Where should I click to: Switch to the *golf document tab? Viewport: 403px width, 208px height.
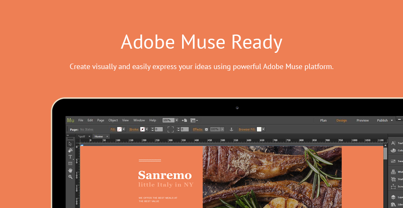82,136
